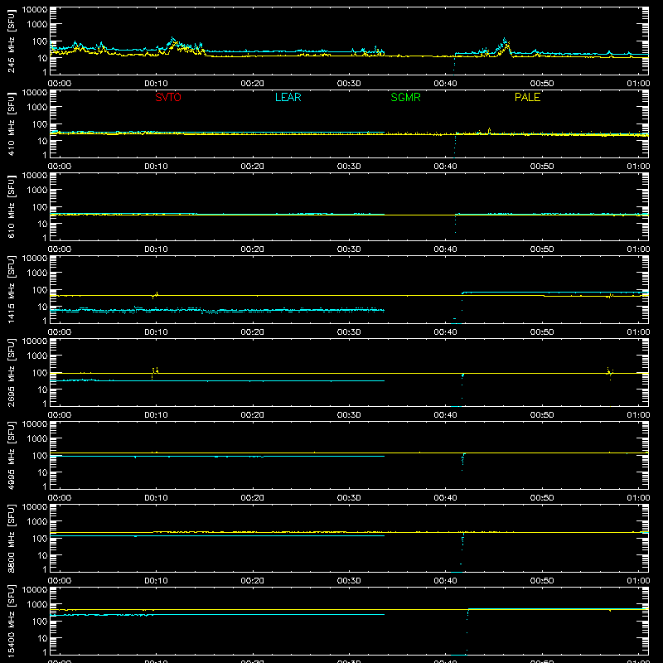
Task: Click 00:10 time label of 245 MHz plot
Action: 156,84
